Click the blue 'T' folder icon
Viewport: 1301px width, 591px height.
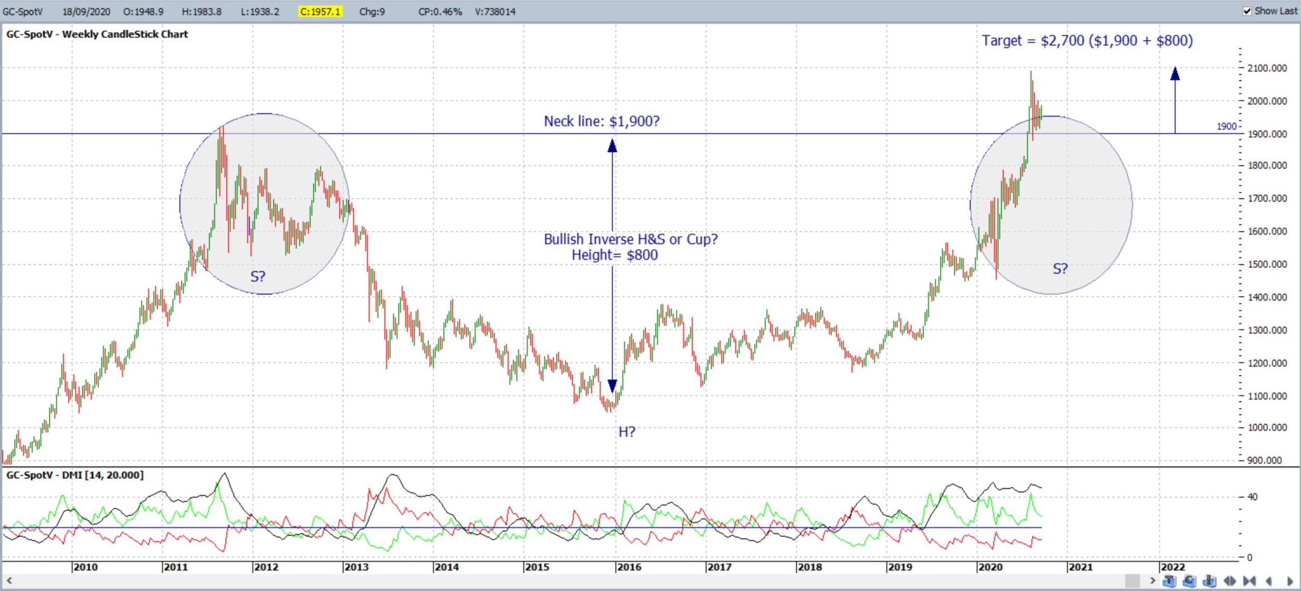(1169, 581)
